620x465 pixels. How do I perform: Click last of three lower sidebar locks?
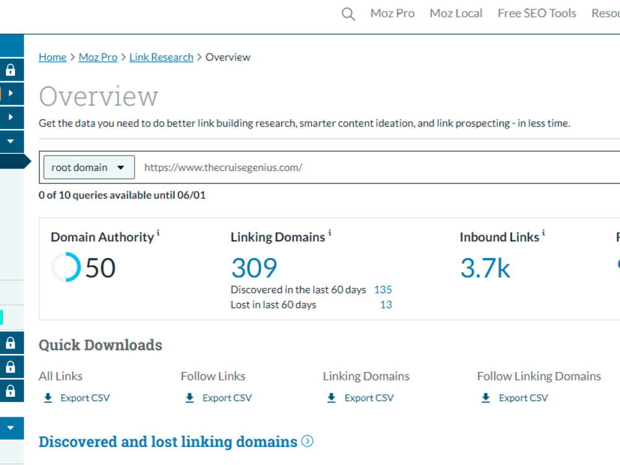click(11, 391)
